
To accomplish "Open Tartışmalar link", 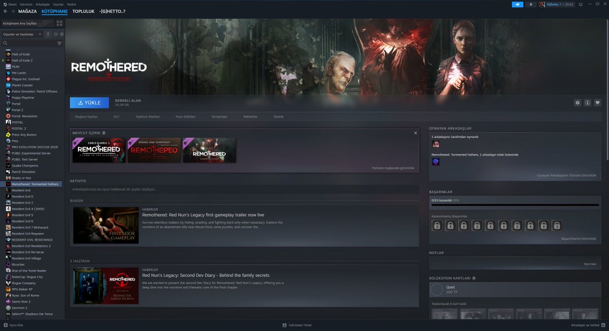I will [219, 117].
